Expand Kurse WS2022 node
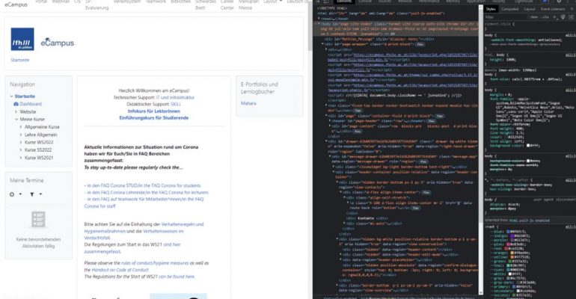The image size is (576, 299). coord(21,143)
